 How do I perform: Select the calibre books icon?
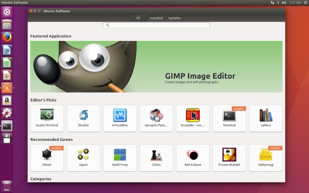[266, 115]
